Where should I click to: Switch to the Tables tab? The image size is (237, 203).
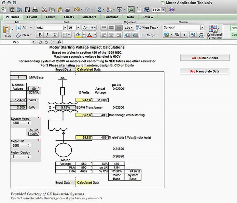[x=50, y=17]
